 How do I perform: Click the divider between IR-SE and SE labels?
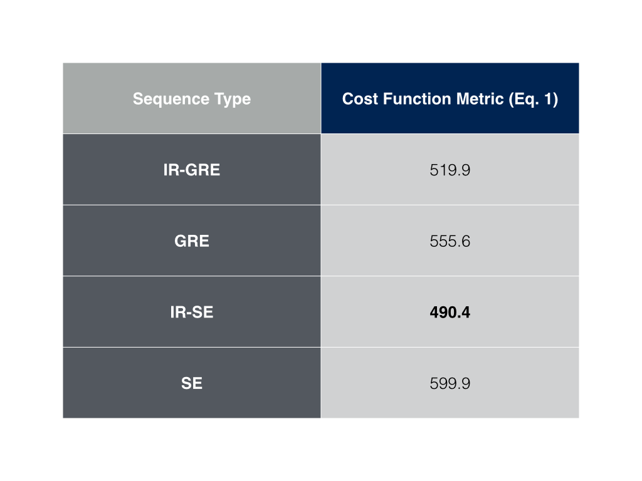tap(192, 347)
